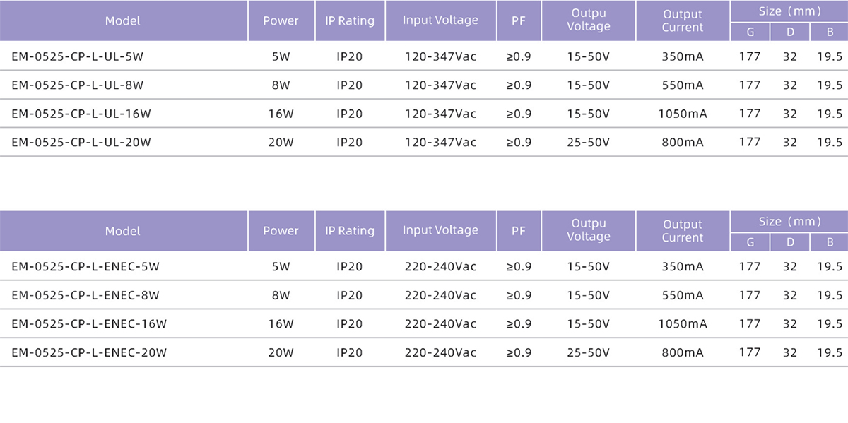Viewport: 848px width, 423px height.
Task: Select the EM-0525-CP-L-UL-8W model name
Action: pyautogui.click(x=78, y=85)
